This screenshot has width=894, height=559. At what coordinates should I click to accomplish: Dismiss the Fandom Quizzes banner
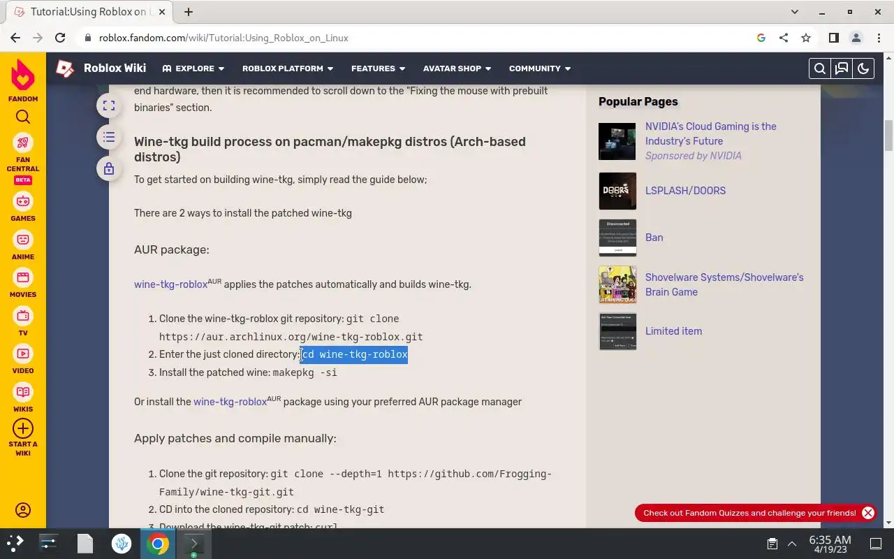(868, 513)
